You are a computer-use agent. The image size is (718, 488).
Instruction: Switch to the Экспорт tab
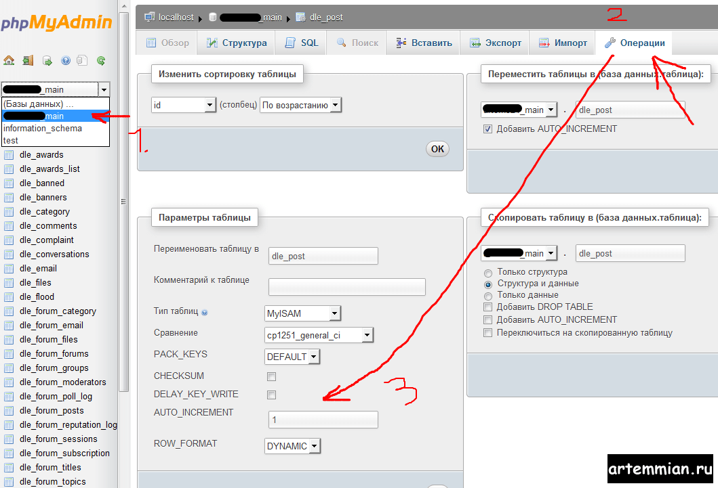(x=495, y=43)
